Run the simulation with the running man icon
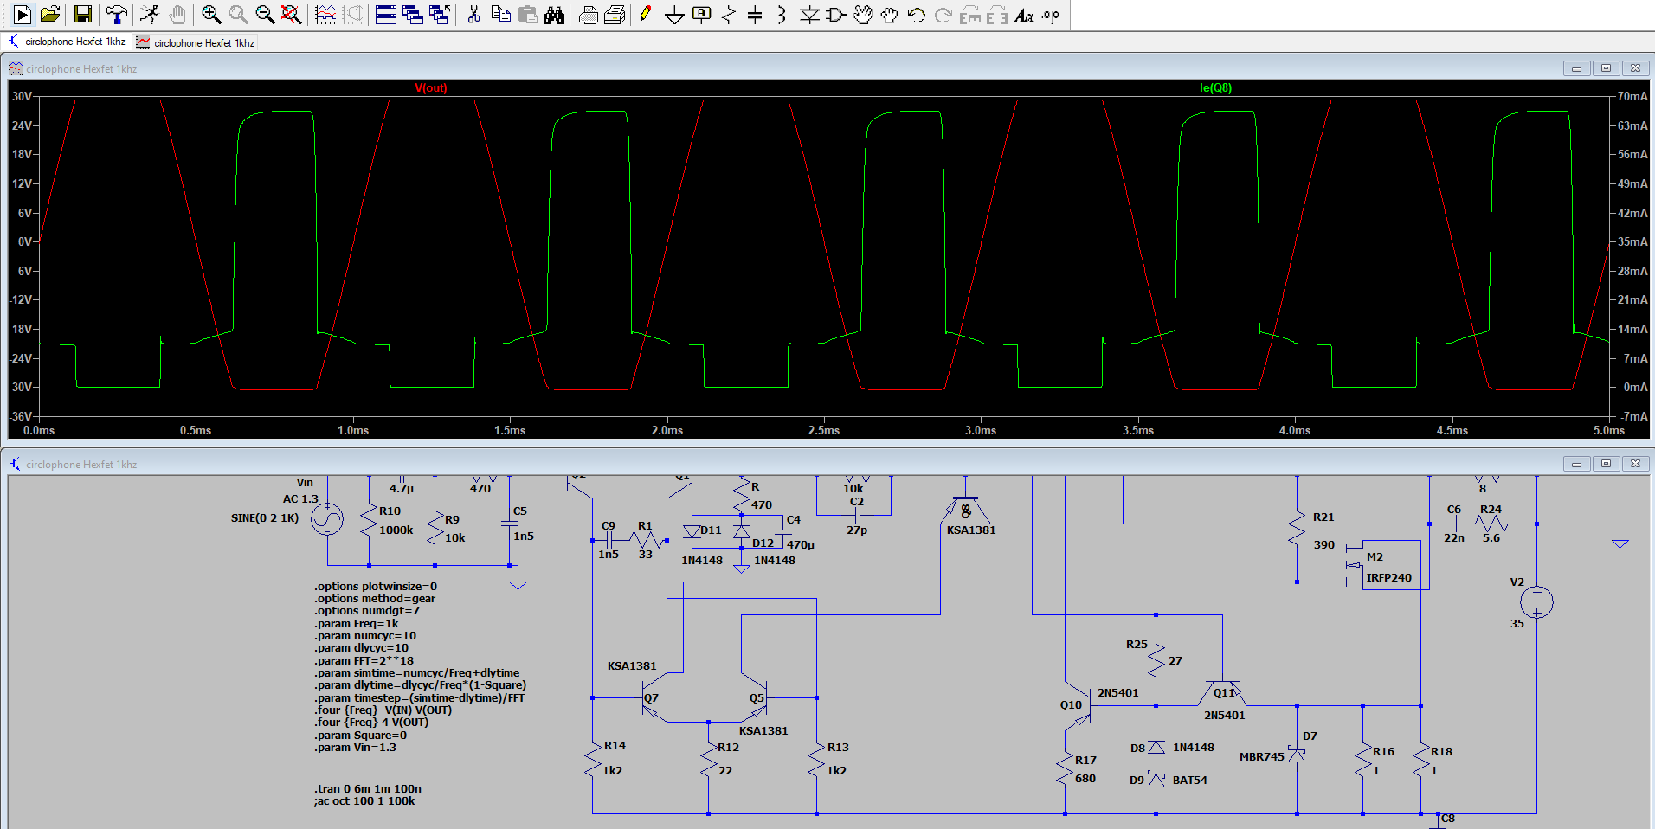 150,15
